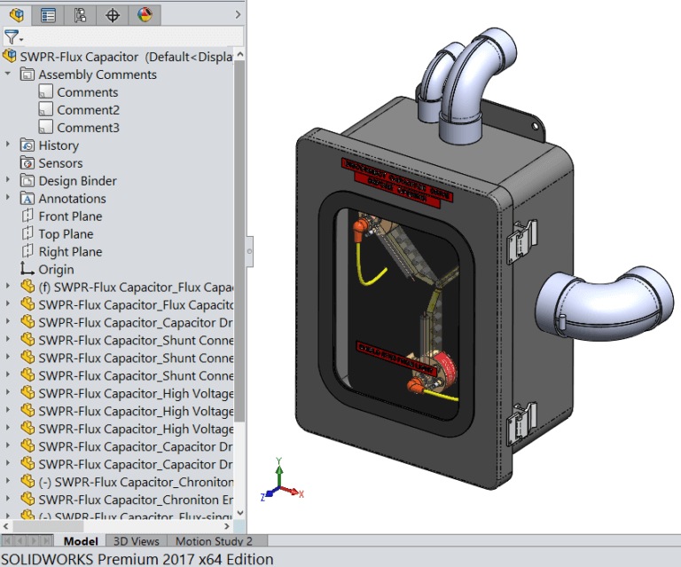Screen dimensions: 681x567
Task: Click the right arrow at panel tabs end
Action: (239, 14)
